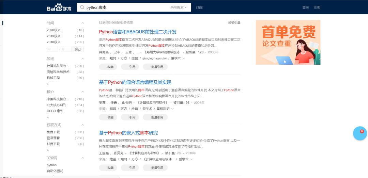Open 掌桥科研 source link
The height and width of the screenshot is (178, 368).
click(x=163, y=109)
